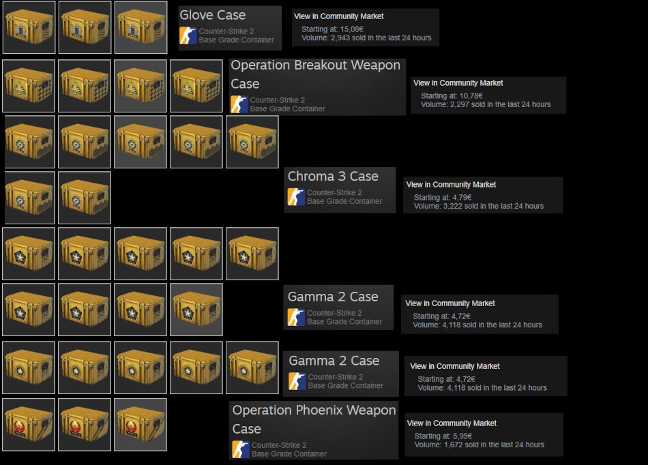The height and width of the screenshot is (465, 648).
Task: Select the highlighted Gamma 2 Case in four-item row
Action: click(x=196, y=310)
